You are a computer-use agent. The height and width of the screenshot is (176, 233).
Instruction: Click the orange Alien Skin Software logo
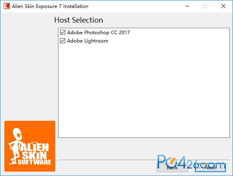coord(30,146)
